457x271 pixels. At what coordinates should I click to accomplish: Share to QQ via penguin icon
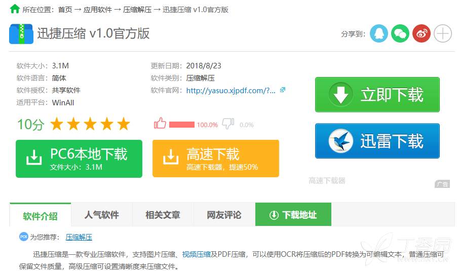point(378,33)
